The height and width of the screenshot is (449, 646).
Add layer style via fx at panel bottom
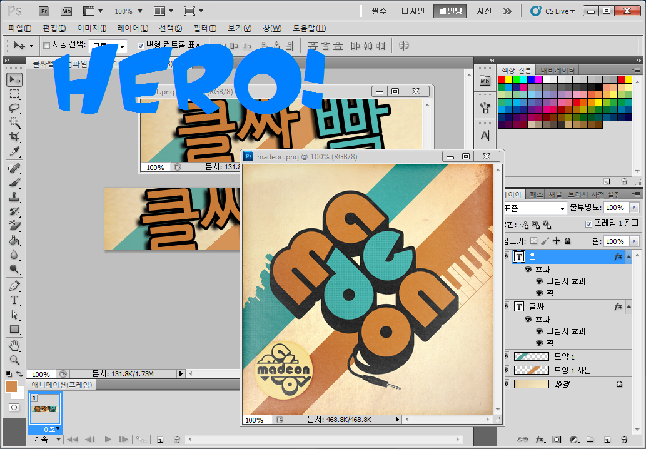pos(539,440)
